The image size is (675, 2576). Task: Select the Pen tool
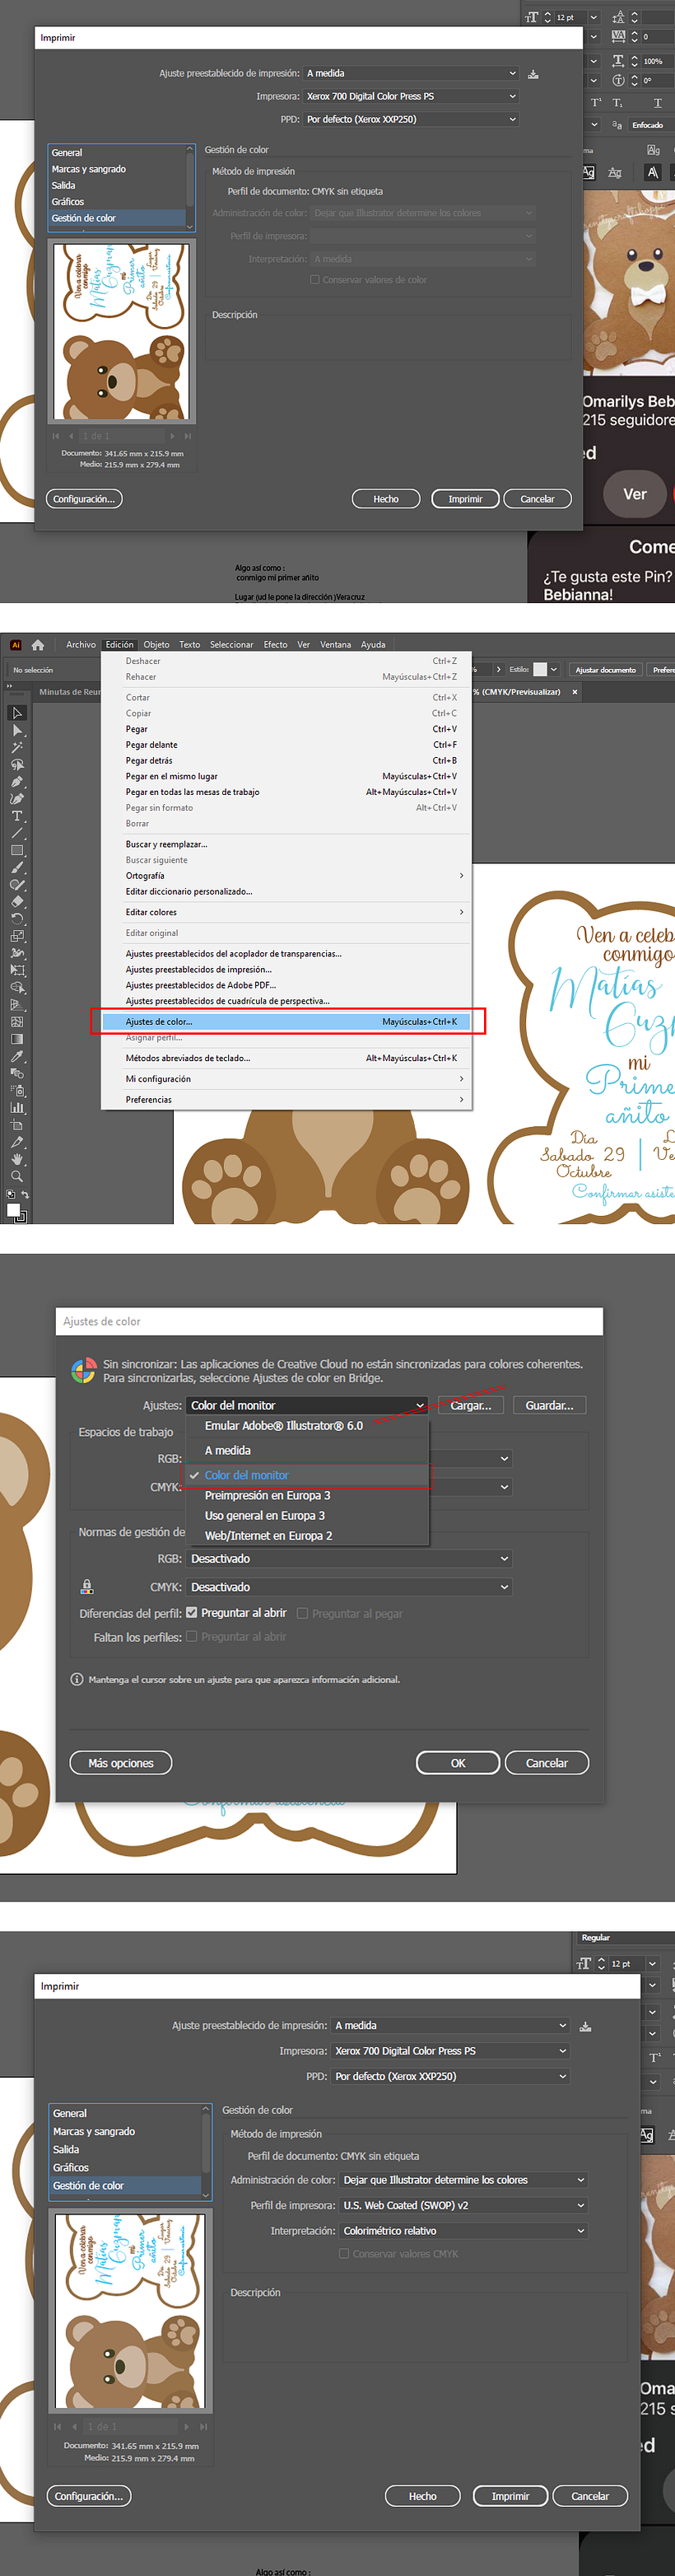tap(17, 781)
